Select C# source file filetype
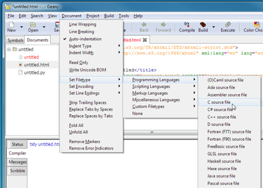 (229, 109)
